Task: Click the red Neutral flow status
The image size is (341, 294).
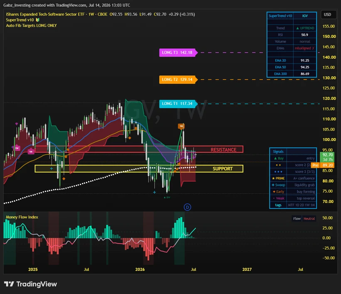Action: (x=309, y=219)
